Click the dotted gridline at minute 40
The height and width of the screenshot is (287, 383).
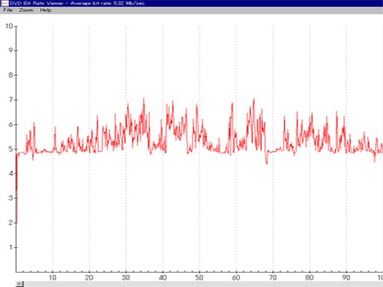click(163, 149)
